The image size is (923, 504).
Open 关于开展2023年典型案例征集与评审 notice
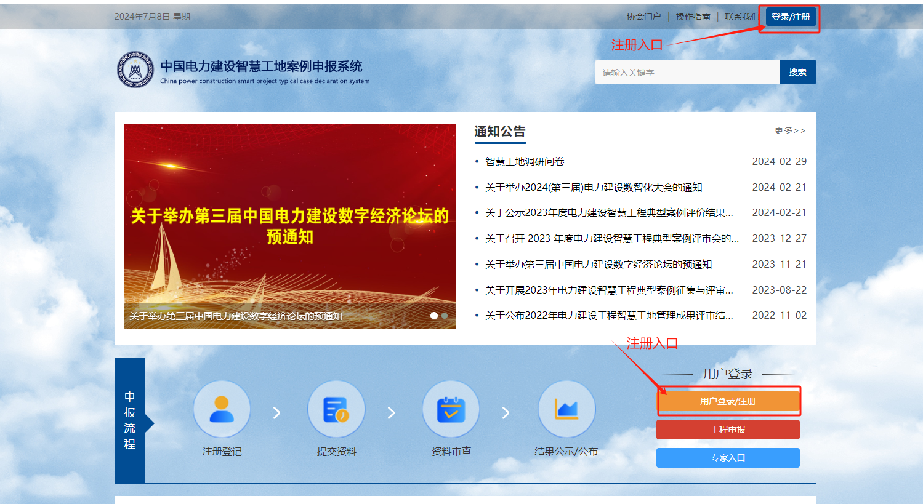click(x=609, y=290)
